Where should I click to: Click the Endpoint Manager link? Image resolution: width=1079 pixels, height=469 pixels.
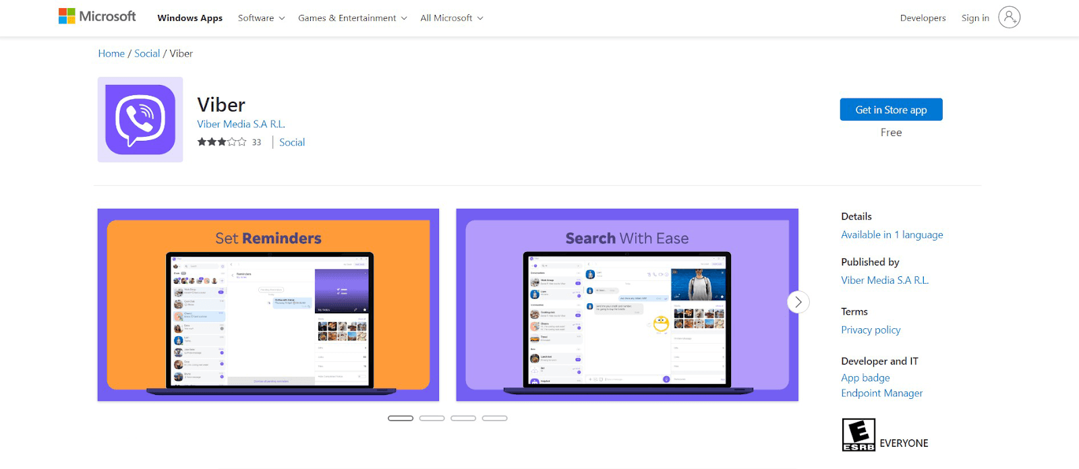(881, 394)
